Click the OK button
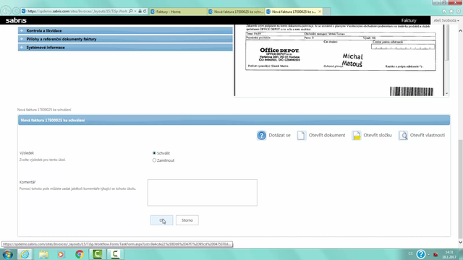The width and height of the screenshot is (463, 260). click(161, 220)
